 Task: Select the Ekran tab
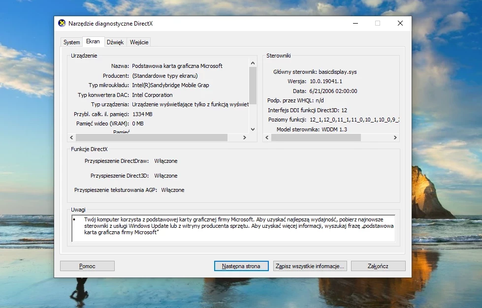[93, 41]
